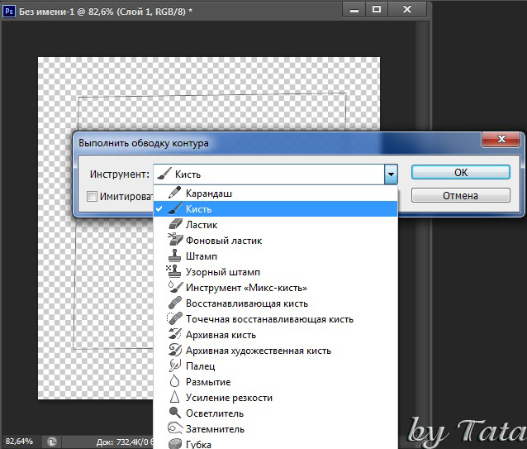The image size is (527, 449).
Task: Select the Размытие blur drop icon
Action: tap(174, 381)
